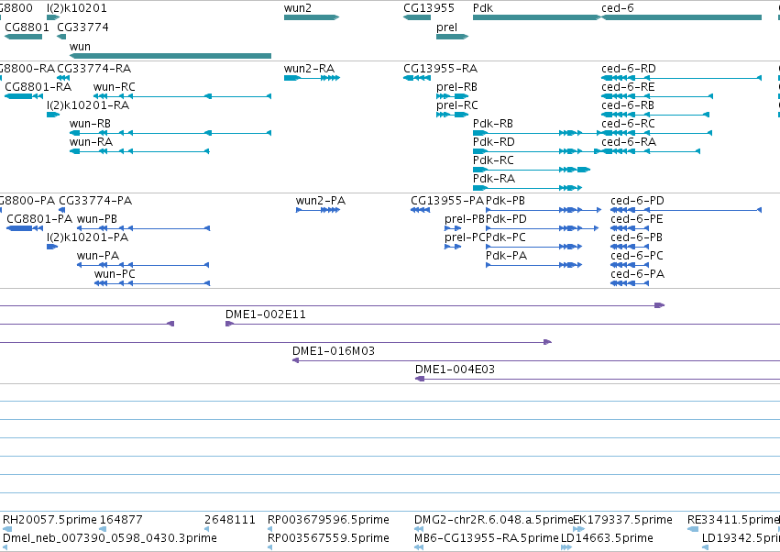The height and width of the screenshot is (552, 780).
Task: Open protein CG33774-PA
Action: (95, 201)
